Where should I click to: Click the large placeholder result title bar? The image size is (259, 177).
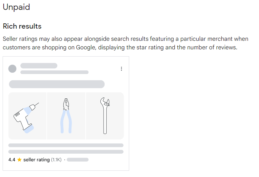point(57,84)
